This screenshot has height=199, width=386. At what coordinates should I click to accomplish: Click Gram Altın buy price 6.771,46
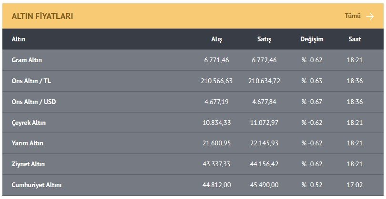(216, 60)
